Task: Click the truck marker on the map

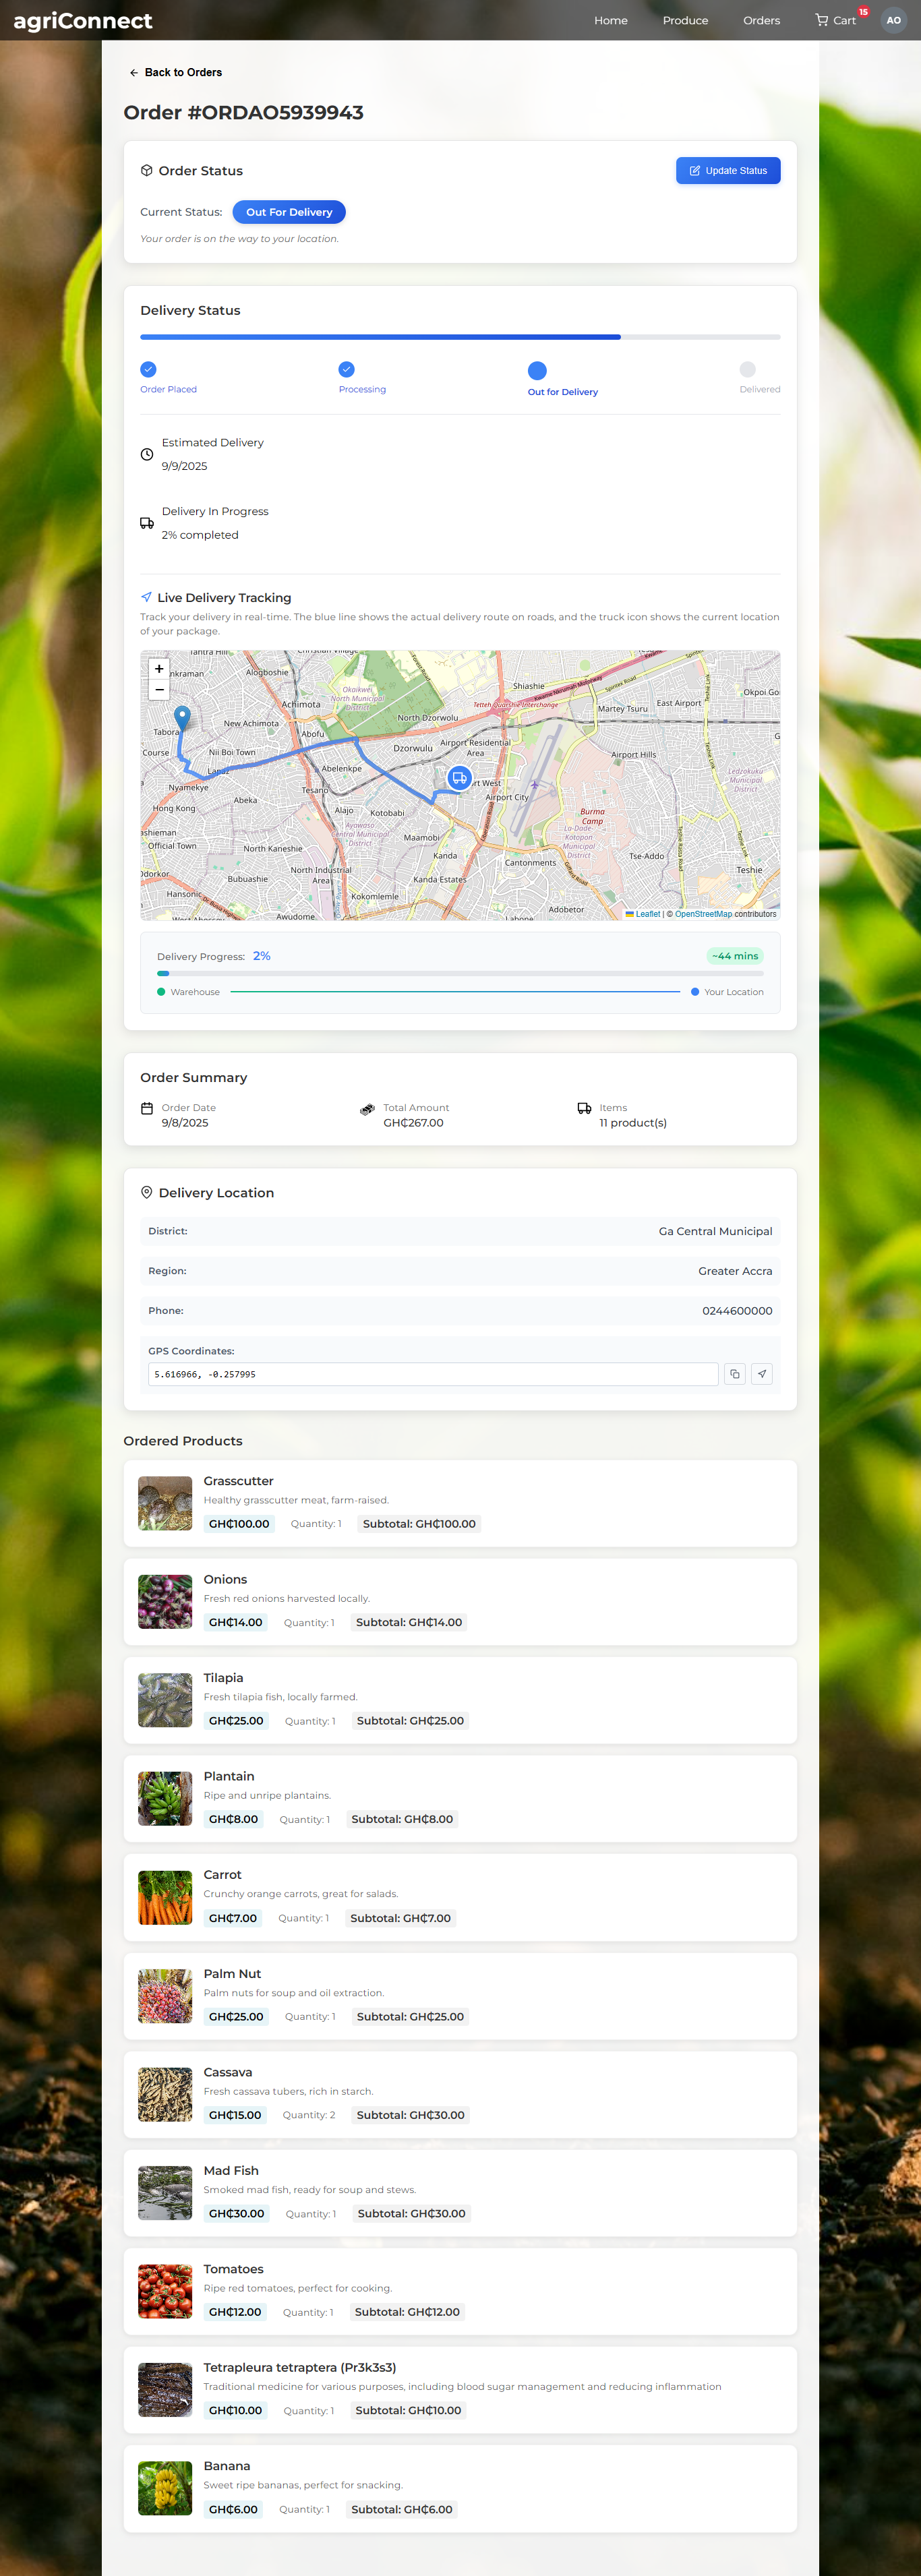Action: tap(459, 778)
